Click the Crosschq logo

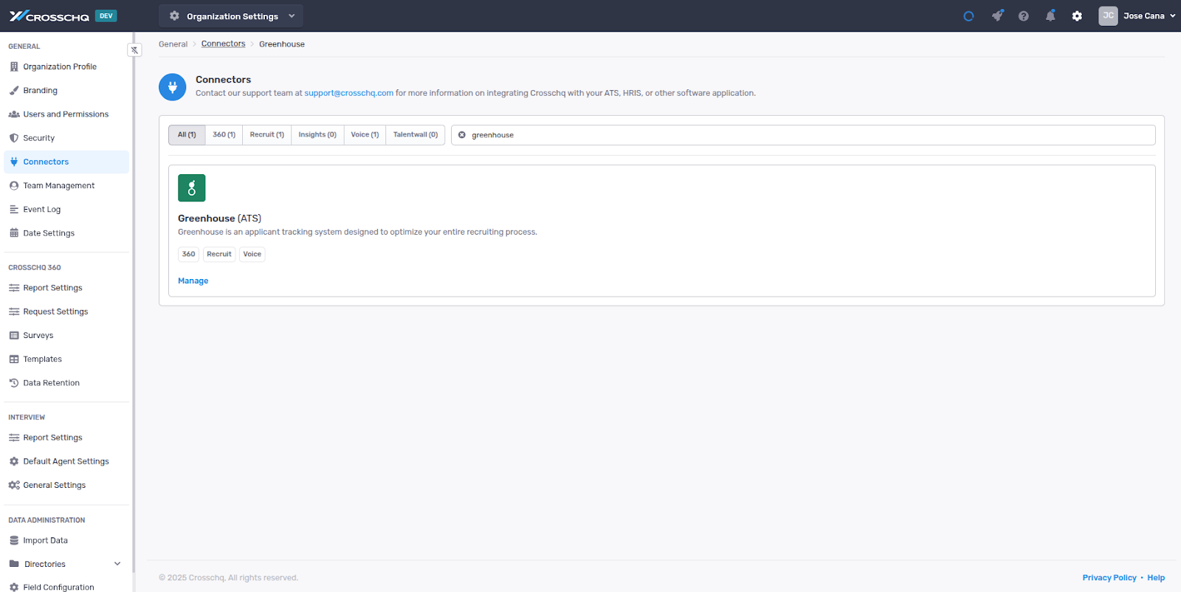point(49,16)
